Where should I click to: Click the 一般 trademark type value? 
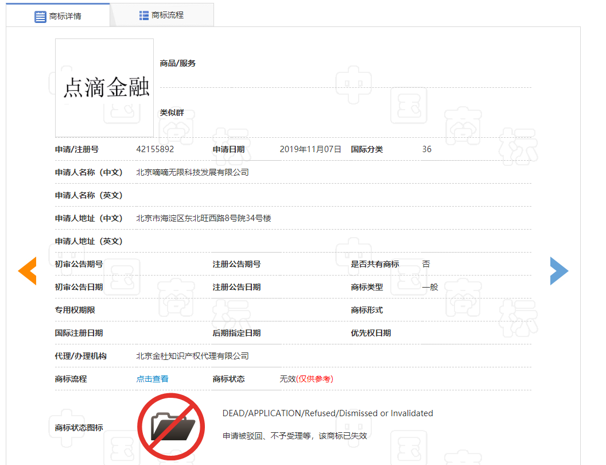[430, 287]
